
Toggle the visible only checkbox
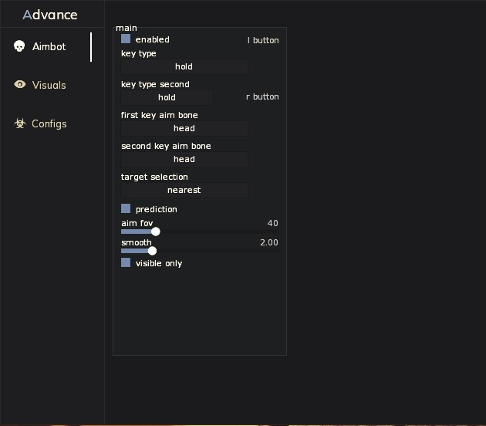click(x=126, y=262)
